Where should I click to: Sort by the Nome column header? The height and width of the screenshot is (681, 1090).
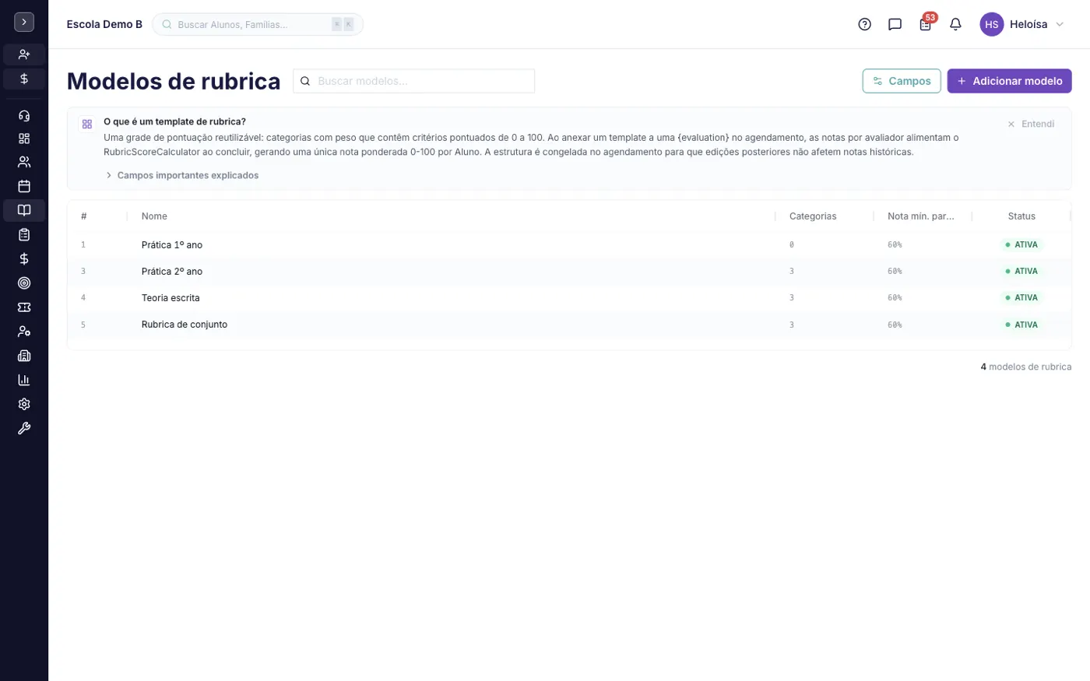coord(154,216)
